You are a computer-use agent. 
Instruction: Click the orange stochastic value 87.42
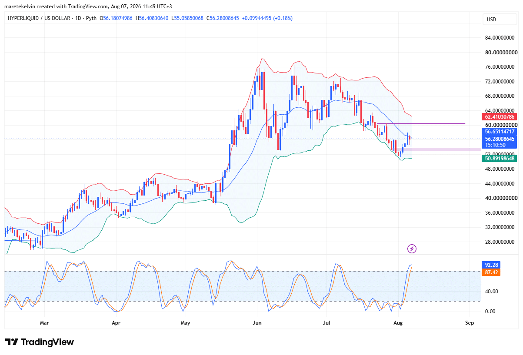[491, 272]
